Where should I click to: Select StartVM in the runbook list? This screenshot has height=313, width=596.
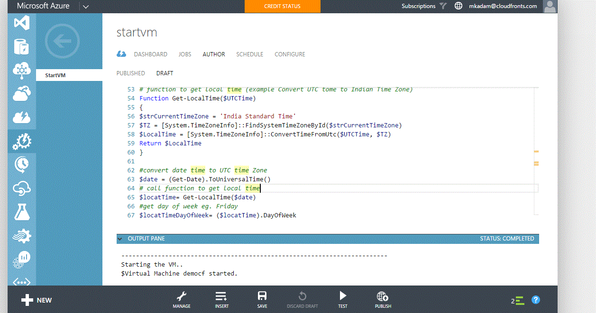[69, 75]
